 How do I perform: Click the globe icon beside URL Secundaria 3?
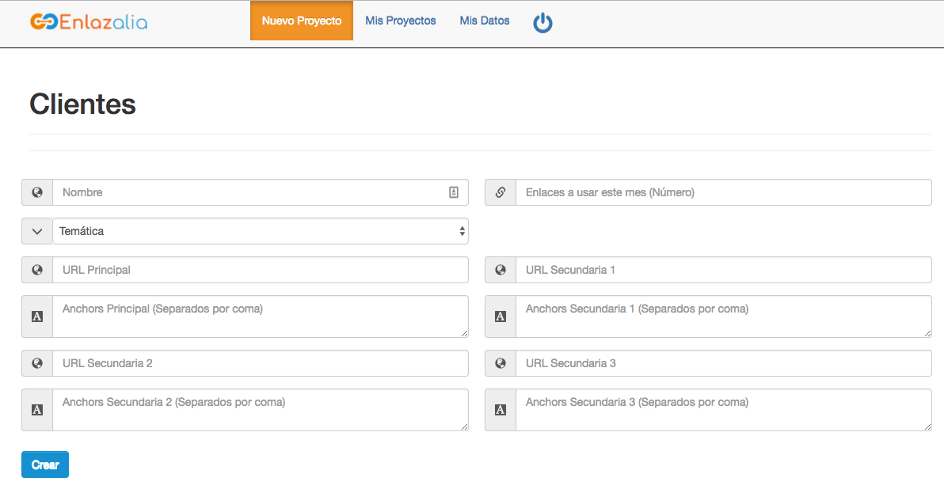(x=501, y=363)
